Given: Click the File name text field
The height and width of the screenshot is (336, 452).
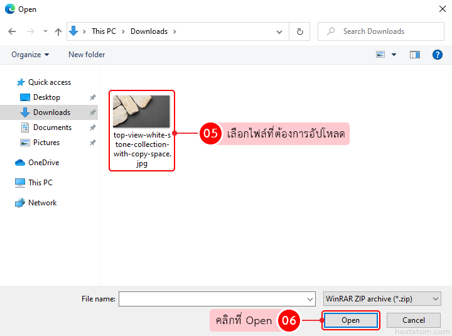Looking at the screenshot, I should [x=212, y=299].
